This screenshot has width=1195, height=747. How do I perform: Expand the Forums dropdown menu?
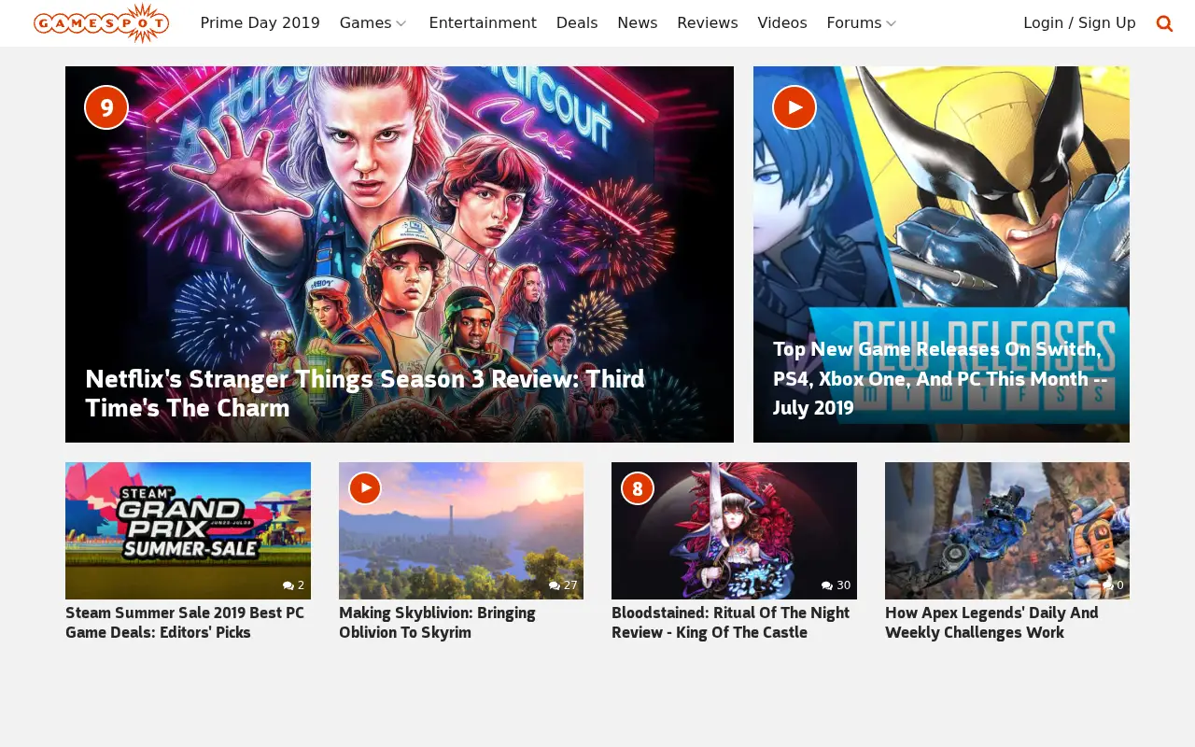point(862,23)
